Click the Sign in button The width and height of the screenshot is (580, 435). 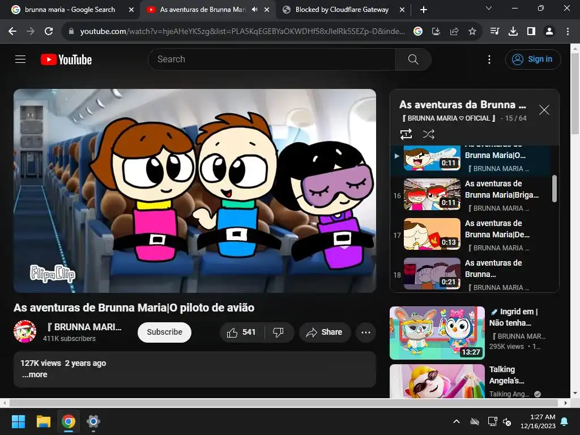(532, 59)
